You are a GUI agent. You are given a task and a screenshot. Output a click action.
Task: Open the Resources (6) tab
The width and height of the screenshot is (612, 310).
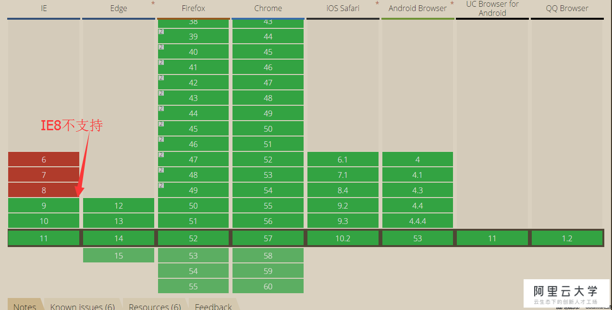[155, 305]
